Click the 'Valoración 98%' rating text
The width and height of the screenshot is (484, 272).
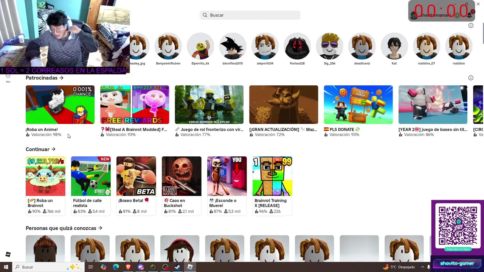pos(46,135)
